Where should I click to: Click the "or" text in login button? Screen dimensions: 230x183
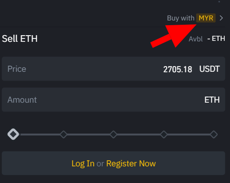click(x=100, y=164)
